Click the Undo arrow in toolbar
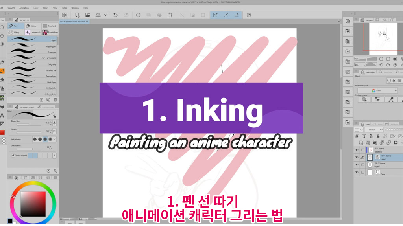Screen dimensions: 403x226 tap(115, 15)
